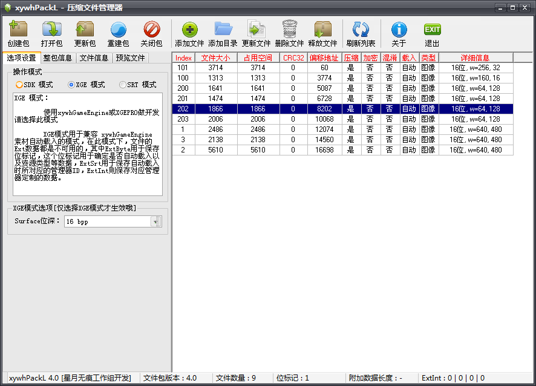Image resolution: width=536 pixels, height=386 pixels.
Task: Select the row with Index 100
Action: pos(342,78)
